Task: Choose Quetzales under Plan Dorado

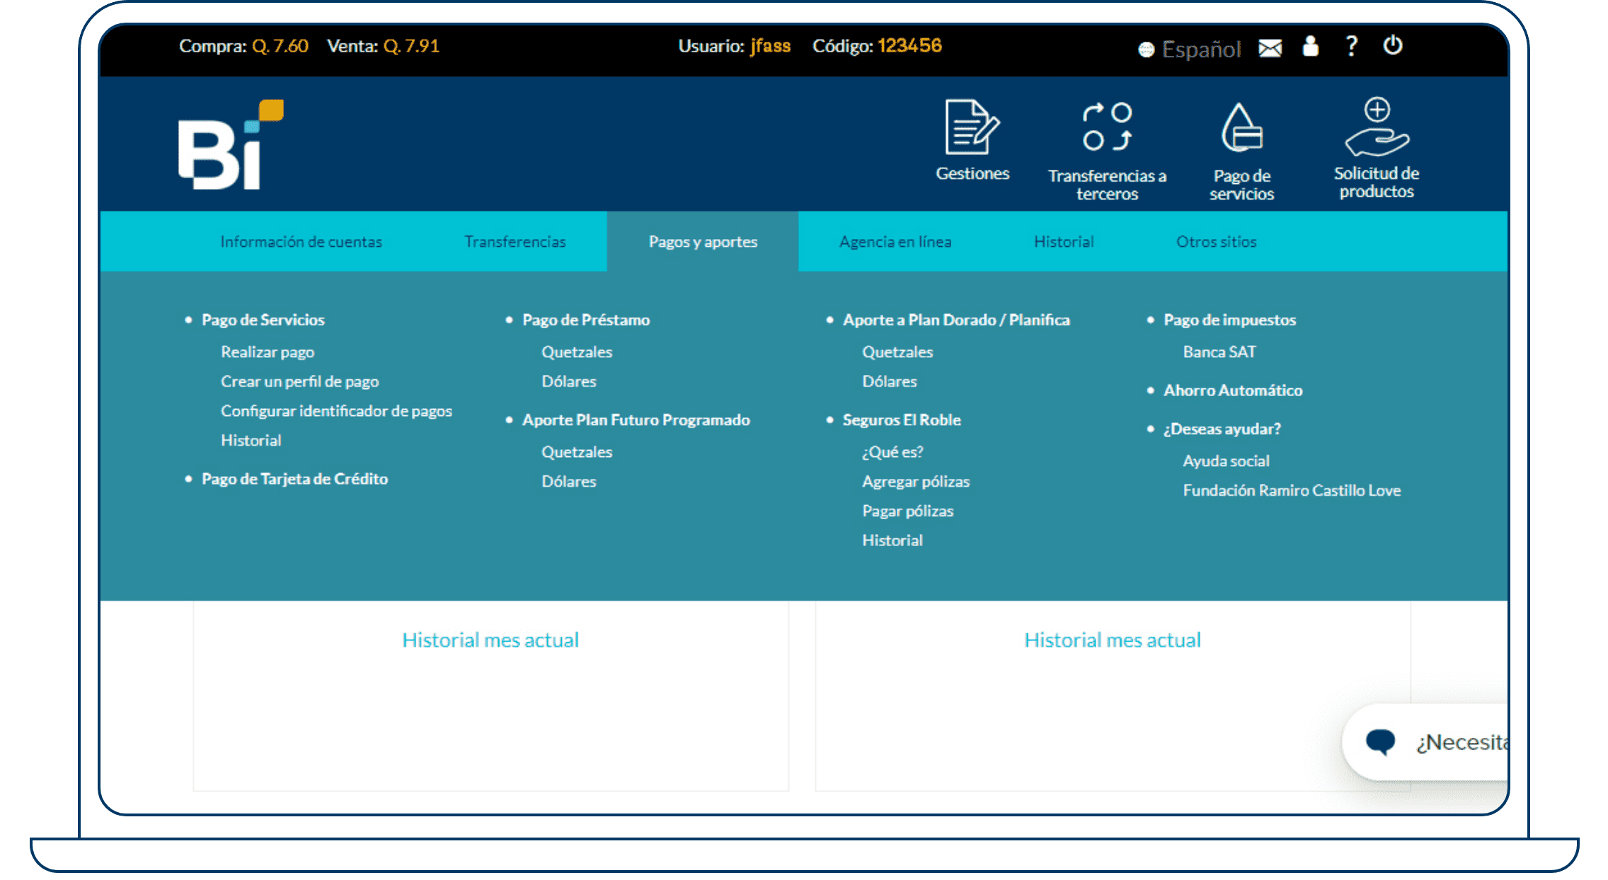Action: 897,352
